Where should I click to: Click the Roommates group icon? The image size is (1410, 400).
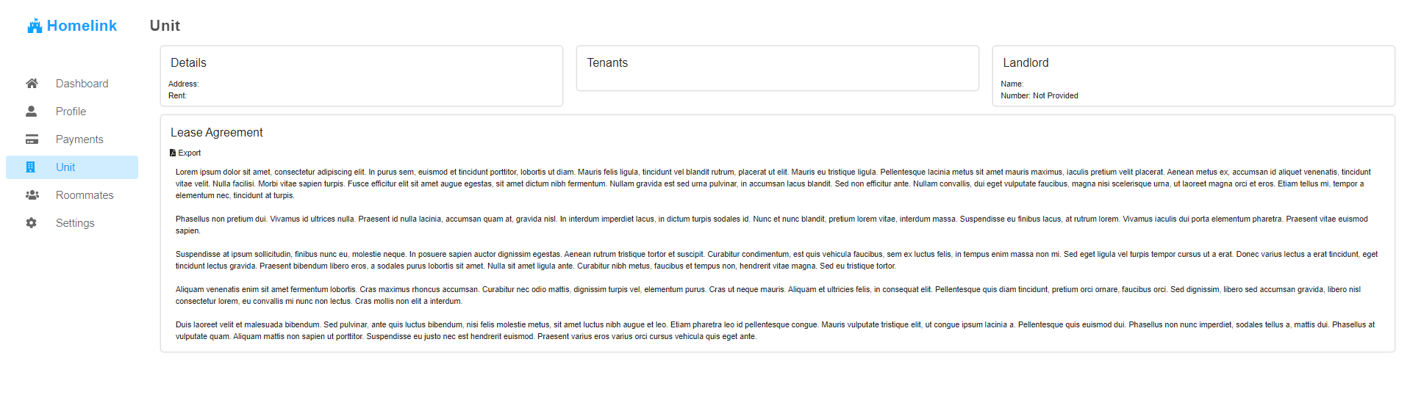32,195
